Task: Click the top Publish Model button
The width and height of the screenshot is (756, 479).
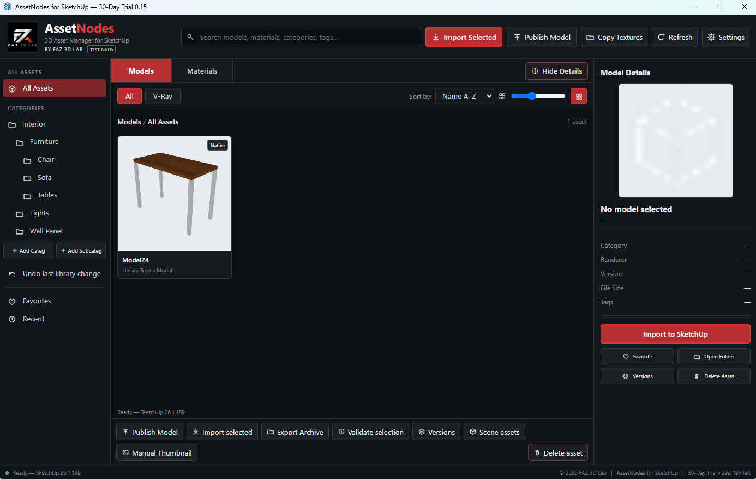Action: [x=542, y=37]
